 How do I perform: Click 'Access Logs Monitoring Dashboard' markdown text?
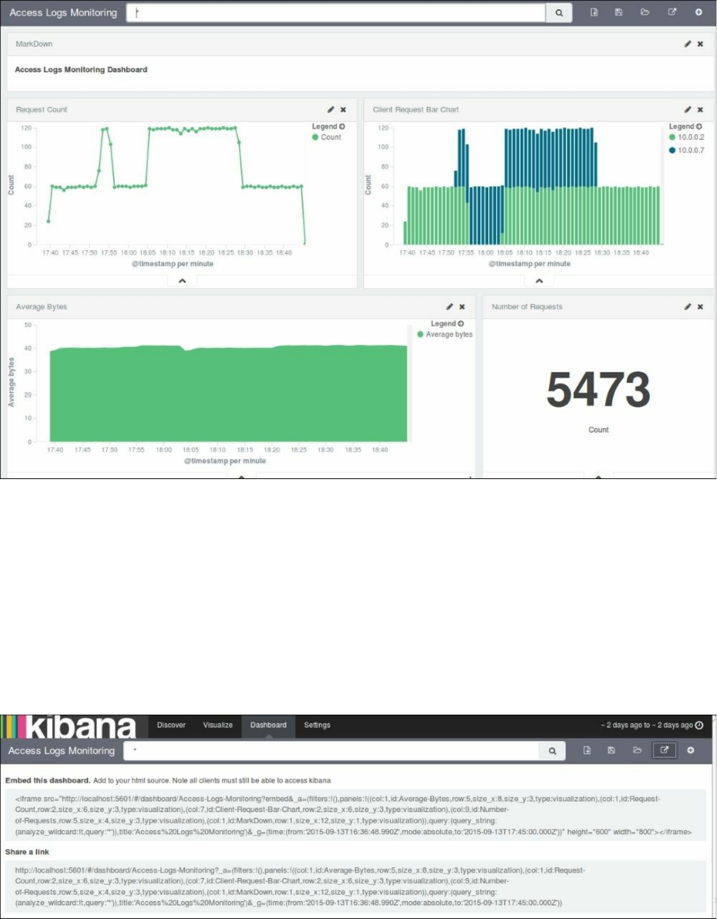coord(81,70)
